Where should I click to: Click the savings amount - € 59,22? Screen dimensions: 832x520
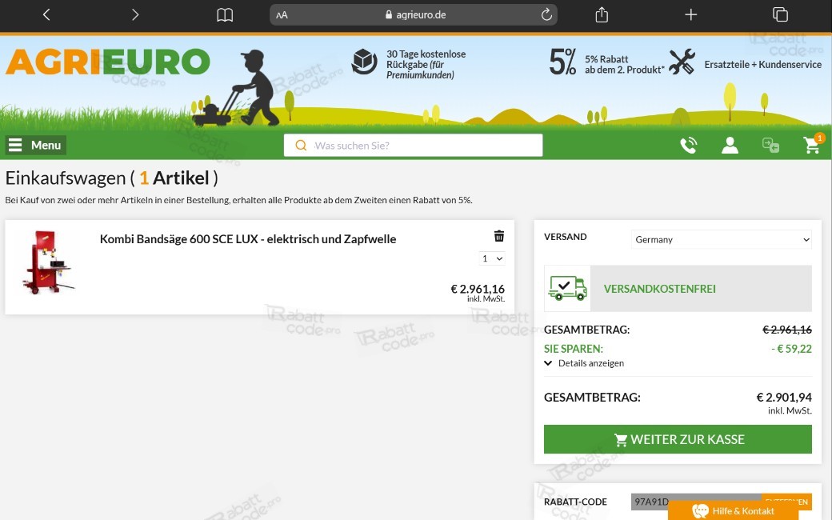coord(791,349)
